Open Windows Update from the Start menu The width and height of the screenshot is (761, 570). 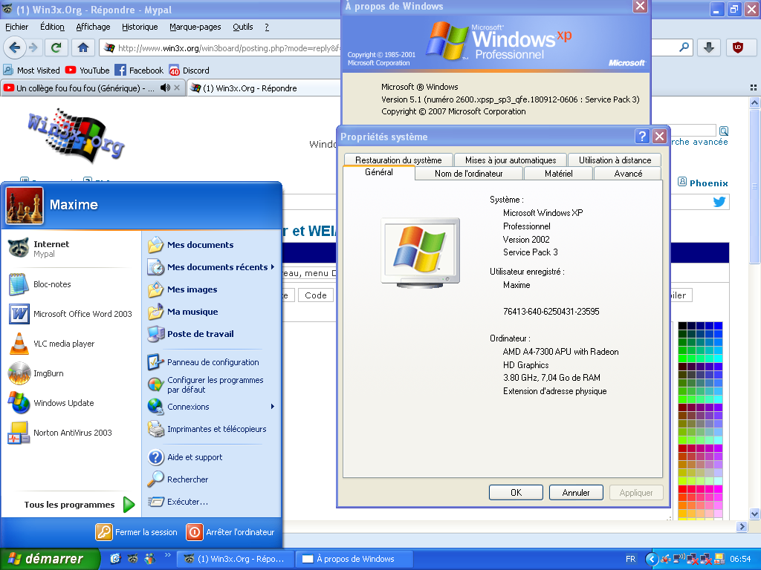point(71,403)
